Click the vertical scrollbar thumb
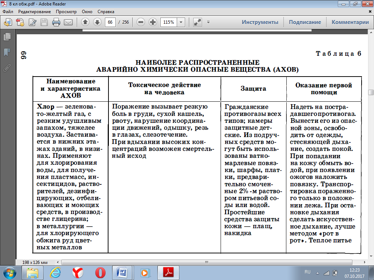Image resolution: width=374 pixels, height=280 pixels. pyautogui.click(x=371, y=92)
